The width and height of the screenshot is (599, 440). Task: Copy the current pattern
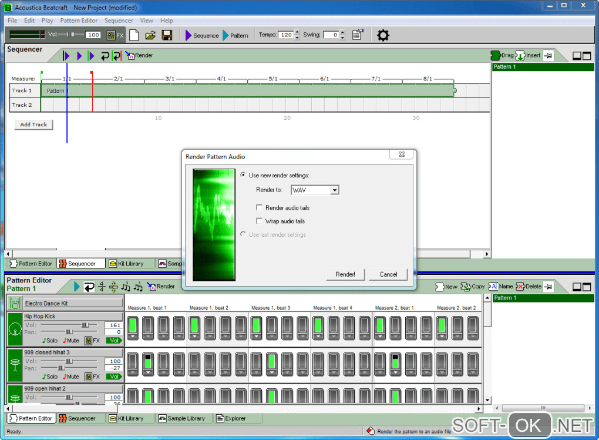pyautogui.click(x=473, y=286)
